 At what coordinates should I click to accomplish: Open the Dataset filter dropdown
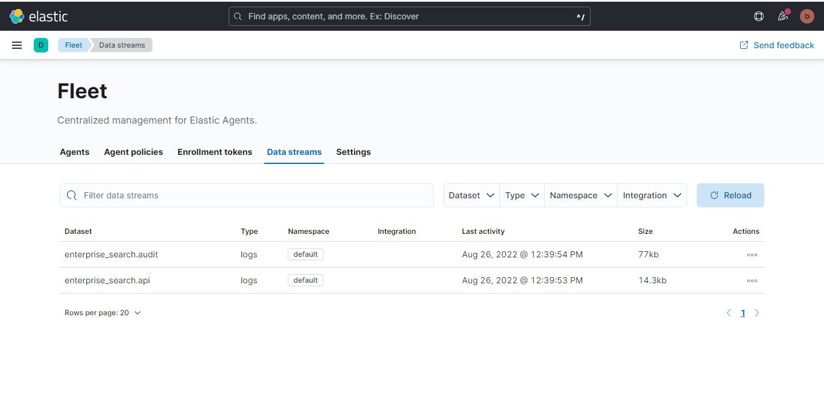point(471,195)
